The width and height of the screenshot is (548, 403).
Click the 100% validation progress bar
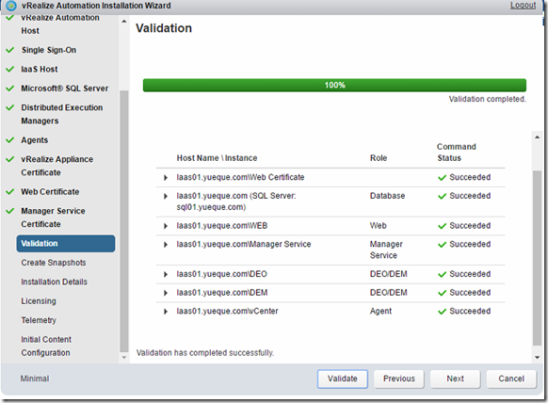coord(334,86)
